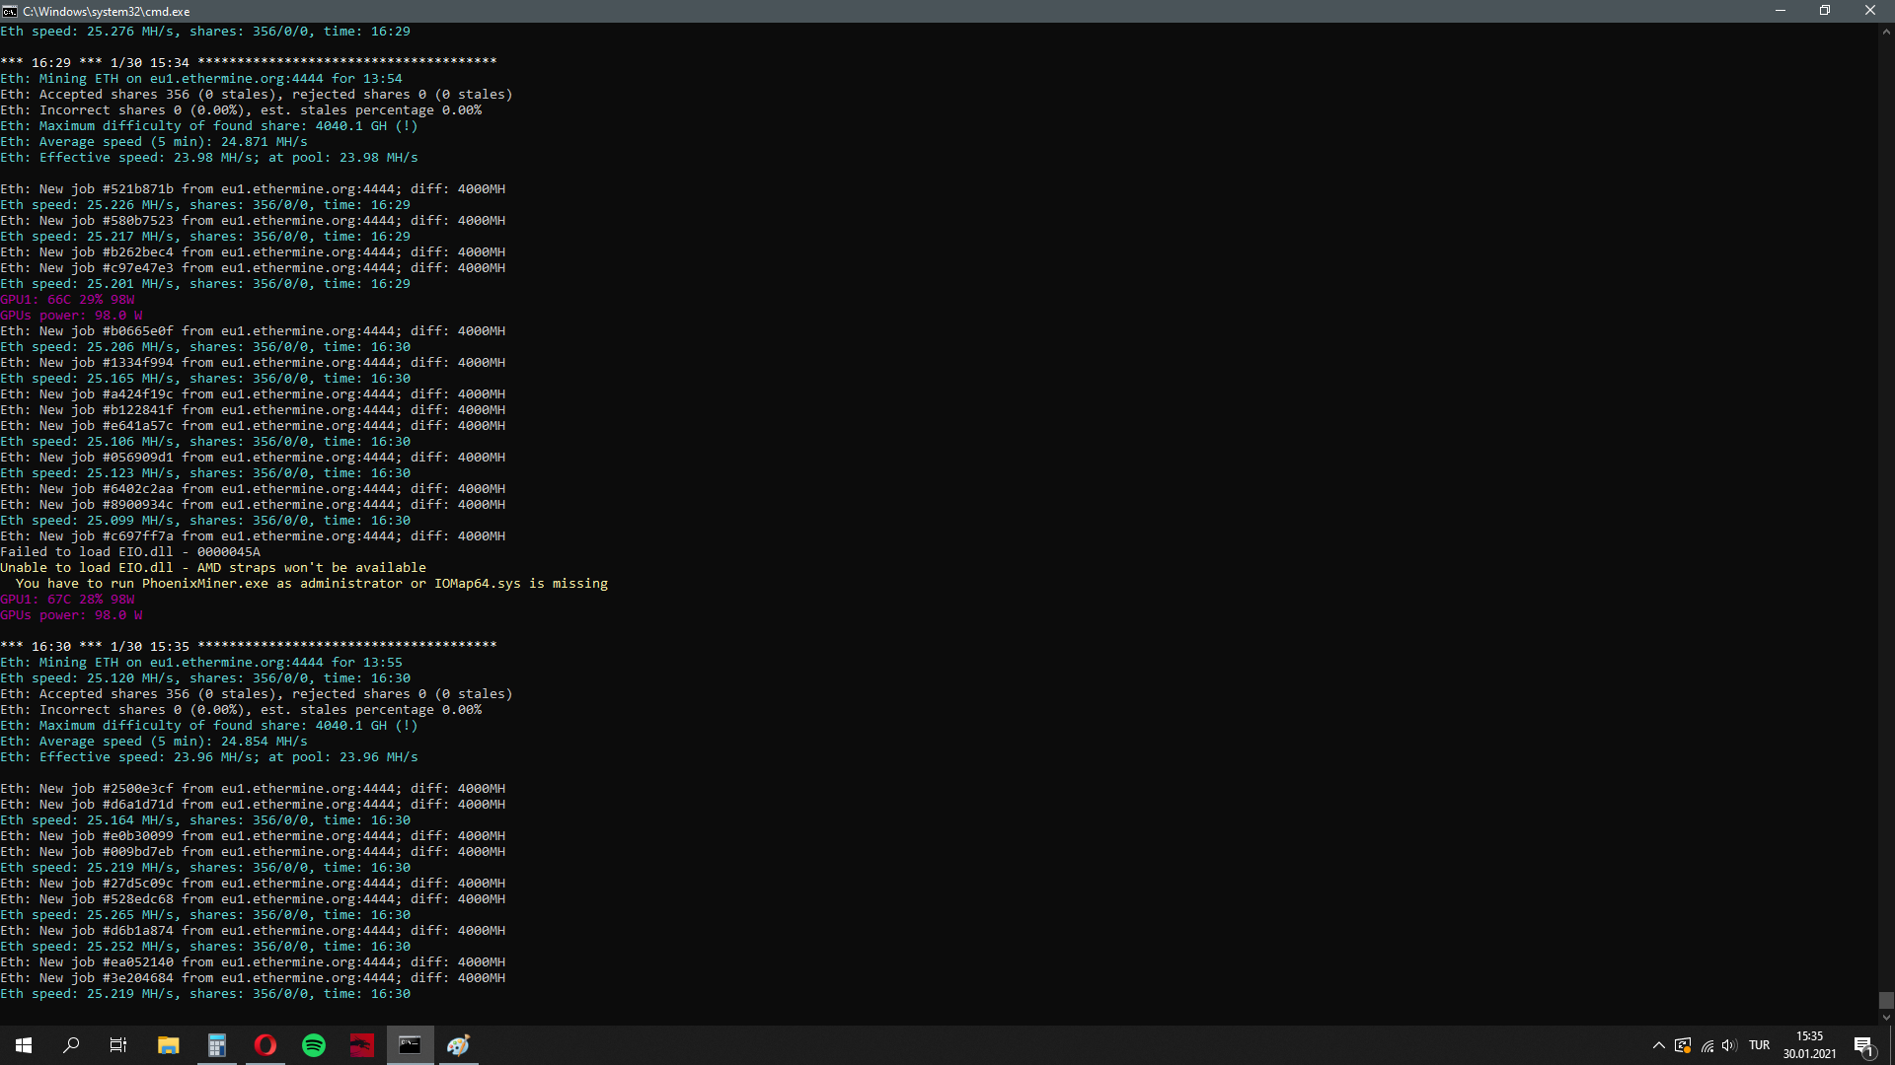Select cmd.exe taskbar icon
Image resolution: width=1895 pixels, height=1065 pixels.
point(411,1045)
